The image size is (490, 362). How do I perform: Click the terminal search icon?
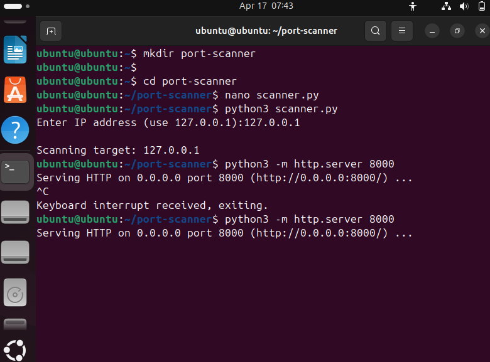click(375, 31)
